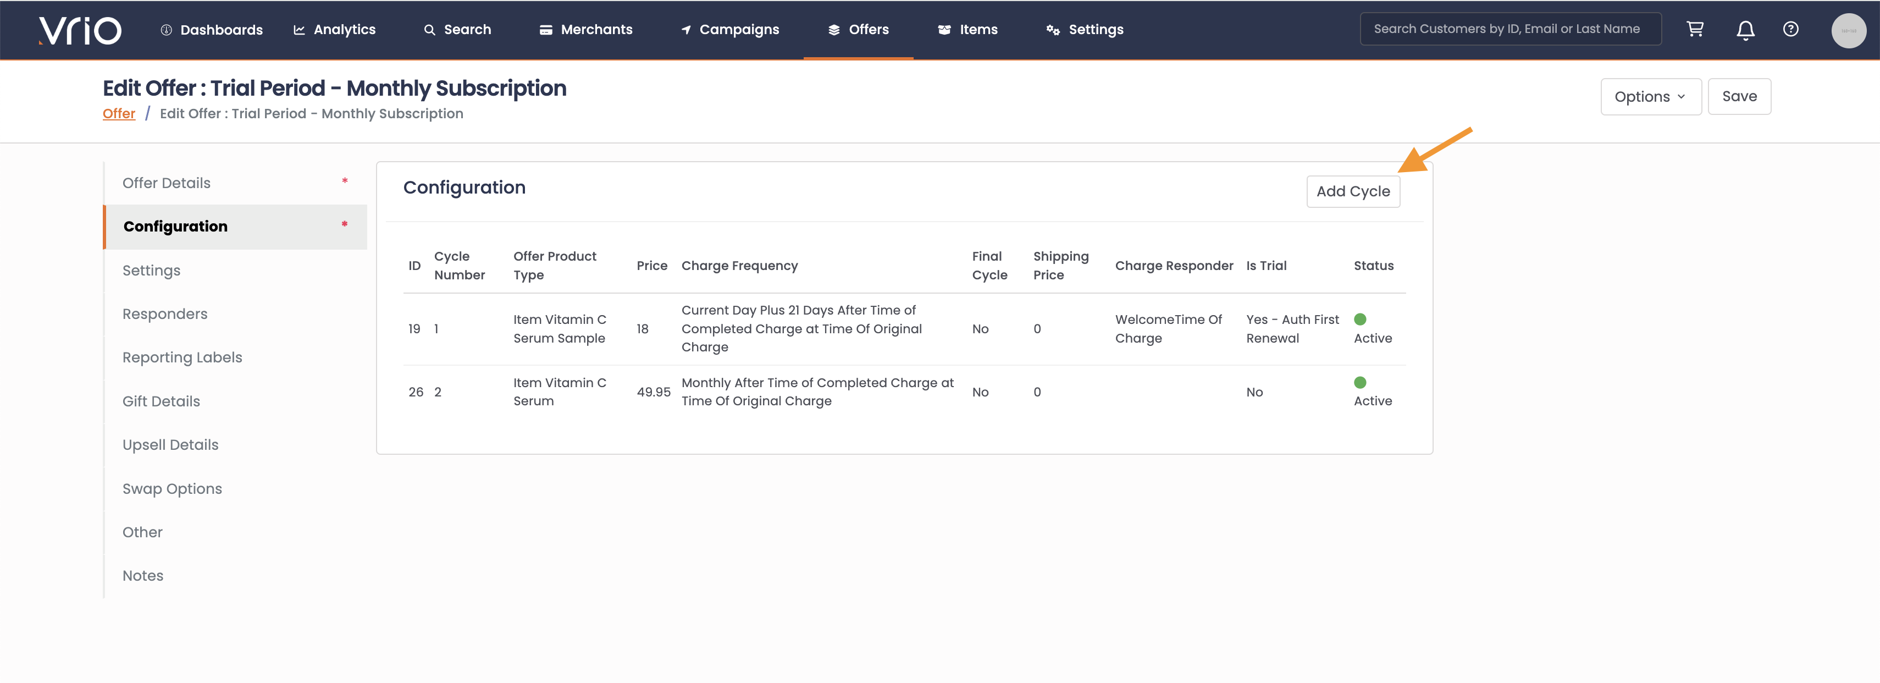Select the Other section
This screenshot has height=683, width=1880.
[x=235, y=532]
